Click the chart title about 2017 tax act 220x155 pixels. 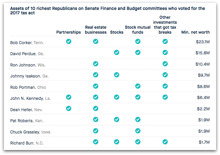pyautogui.click(x=108, y=10)
